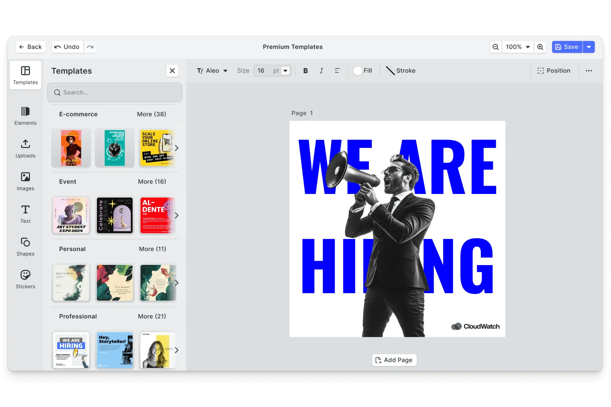Open the Images sidebar tab
The width and height of the screenshot is (611, 407).
[x=25, y=181]
